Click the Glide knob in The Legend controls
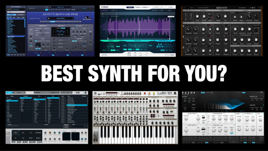 (x=197, y=16)
